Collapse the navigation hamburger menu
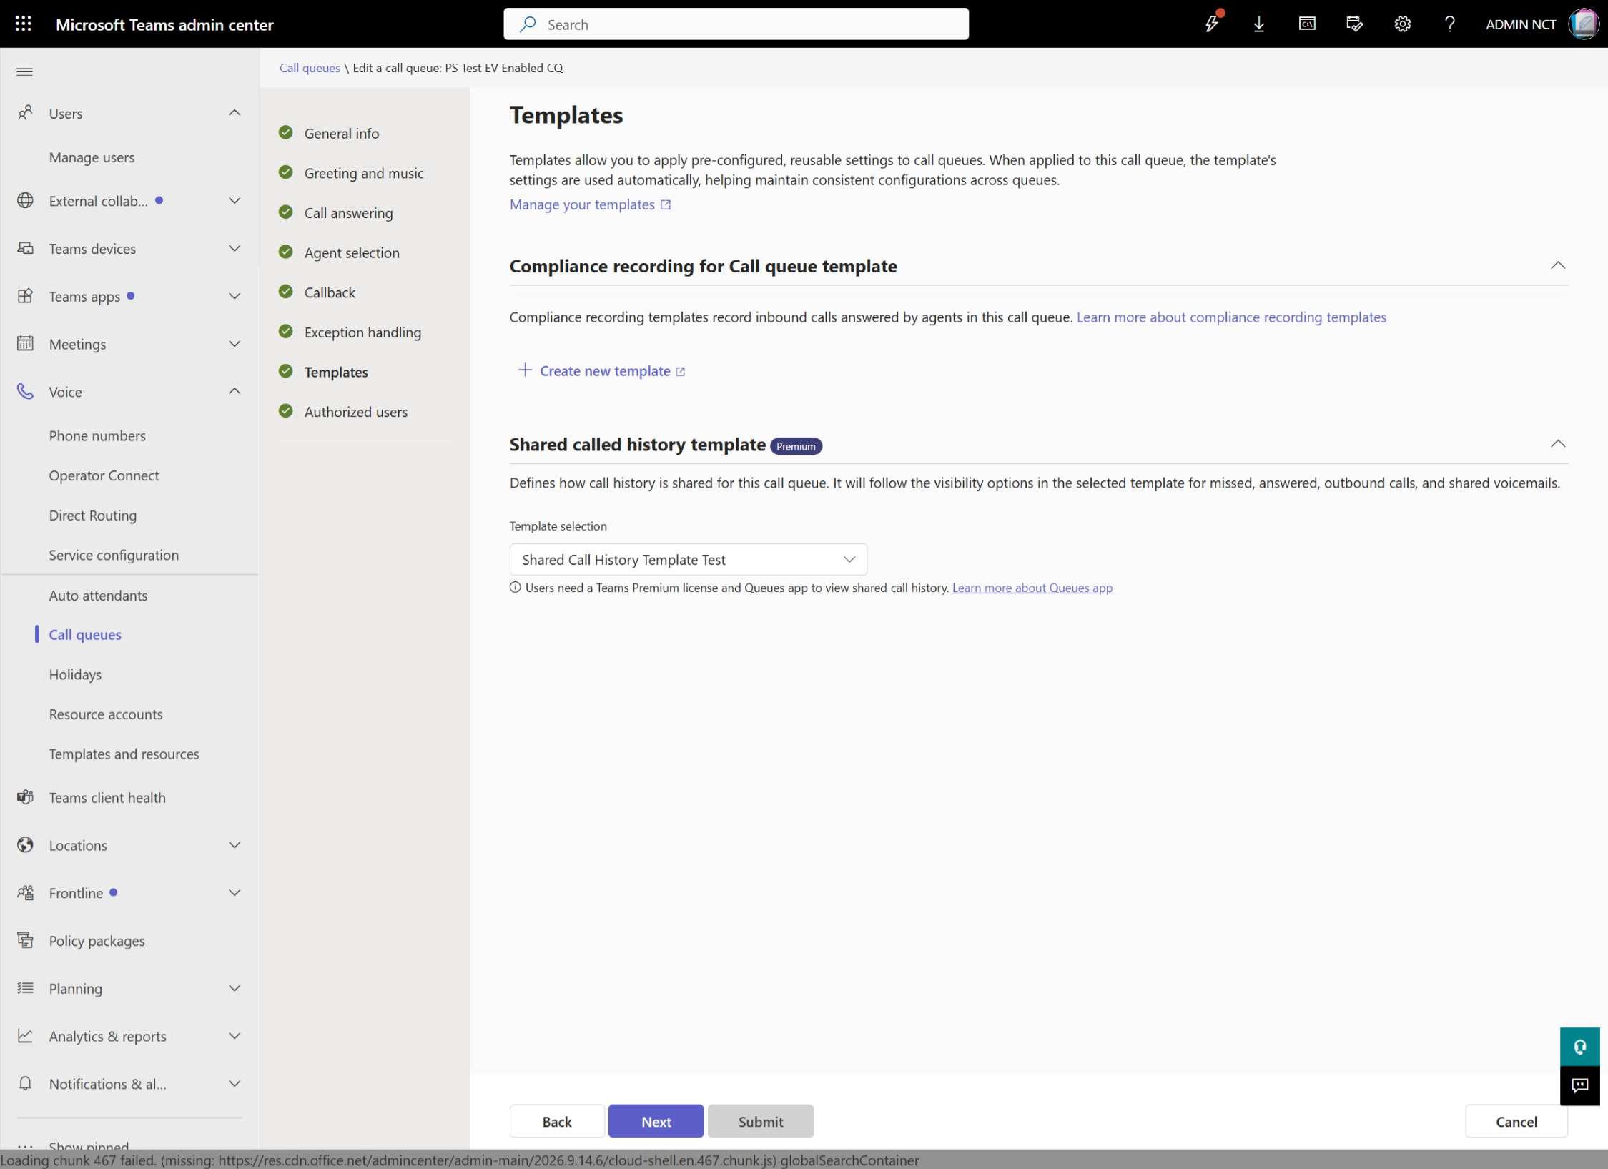 pos(24,71)
